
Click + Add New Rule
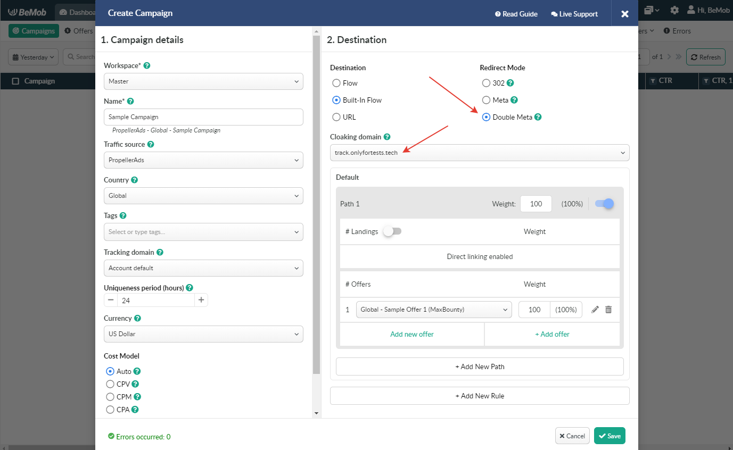[480, 396]
